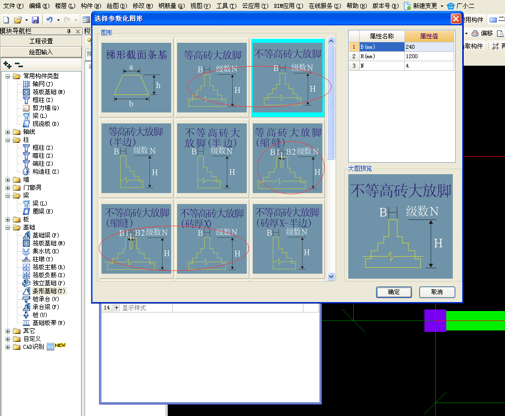
Task: Click the shape list scroll-down arrow
Action: pyautogui.click(x=331, y=276)
